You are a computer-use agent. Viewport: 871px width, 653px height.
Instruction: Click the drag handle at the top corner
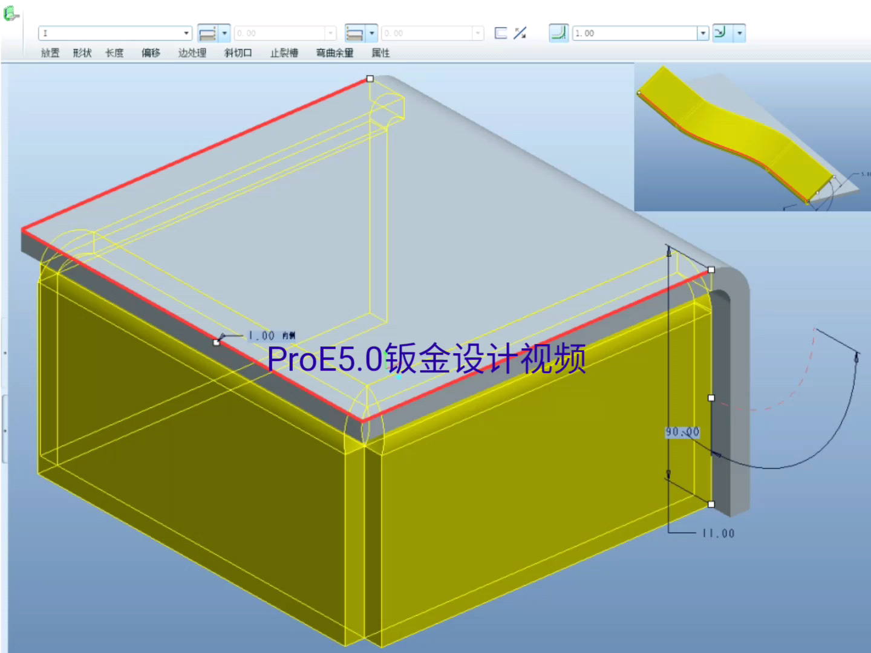click(x=370, y=79)
